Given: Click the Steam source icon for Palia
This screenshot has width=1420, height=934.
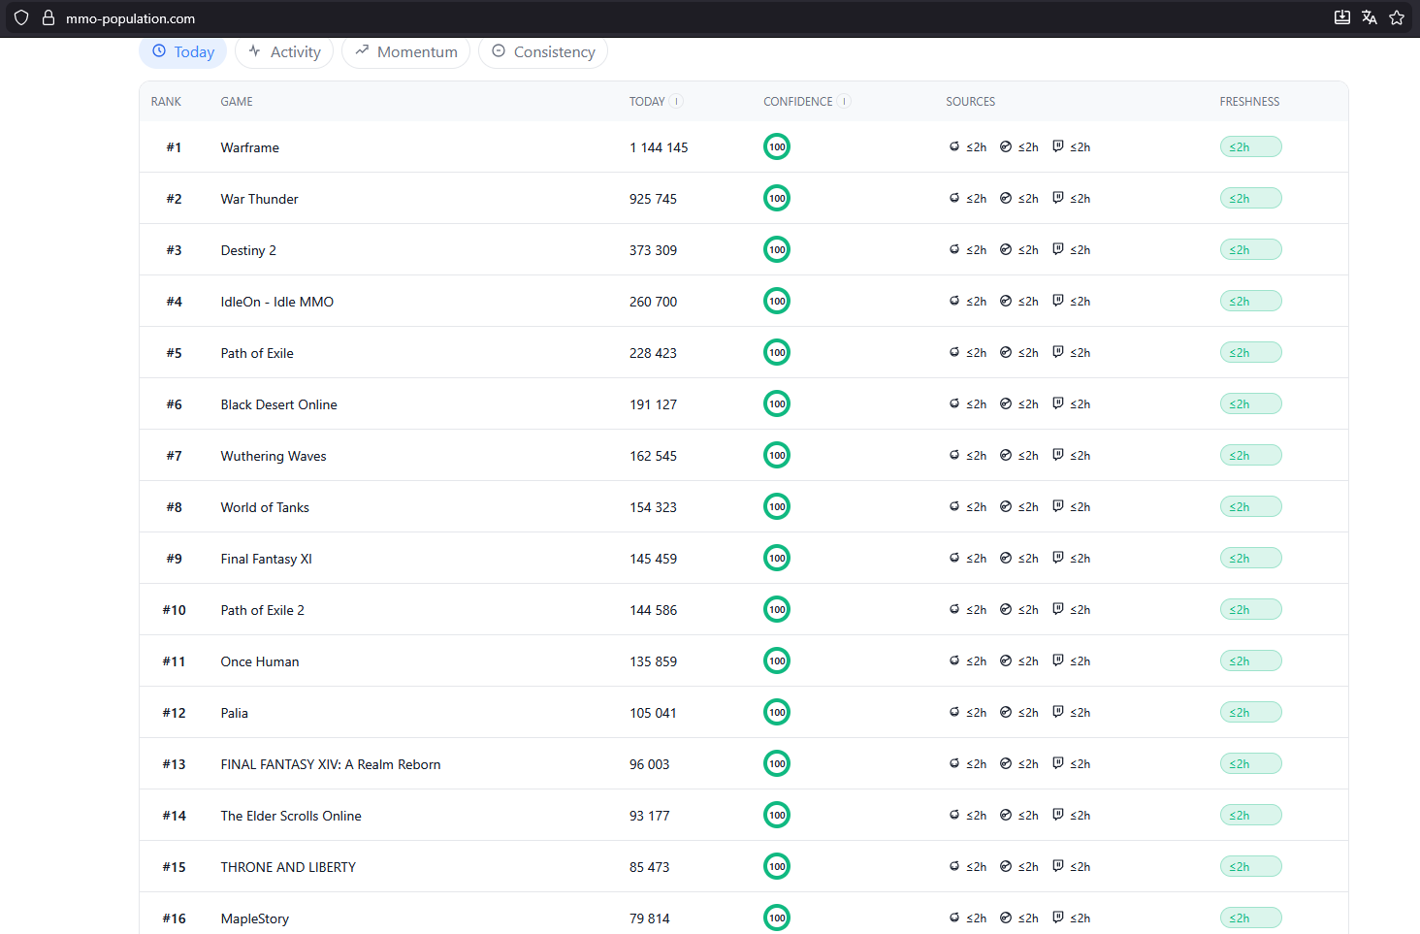Looking at the screenshot, I should click(1006, 712).
